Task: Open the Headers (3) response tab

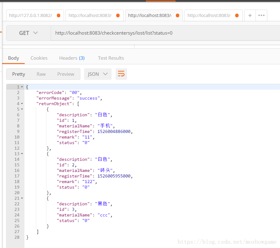Action: tap(72, 58)
